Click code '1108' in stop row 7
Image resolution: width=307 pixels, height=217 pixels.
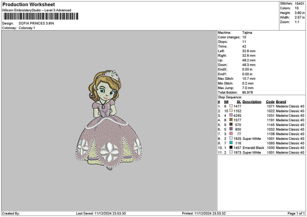(x=271, y=134)
